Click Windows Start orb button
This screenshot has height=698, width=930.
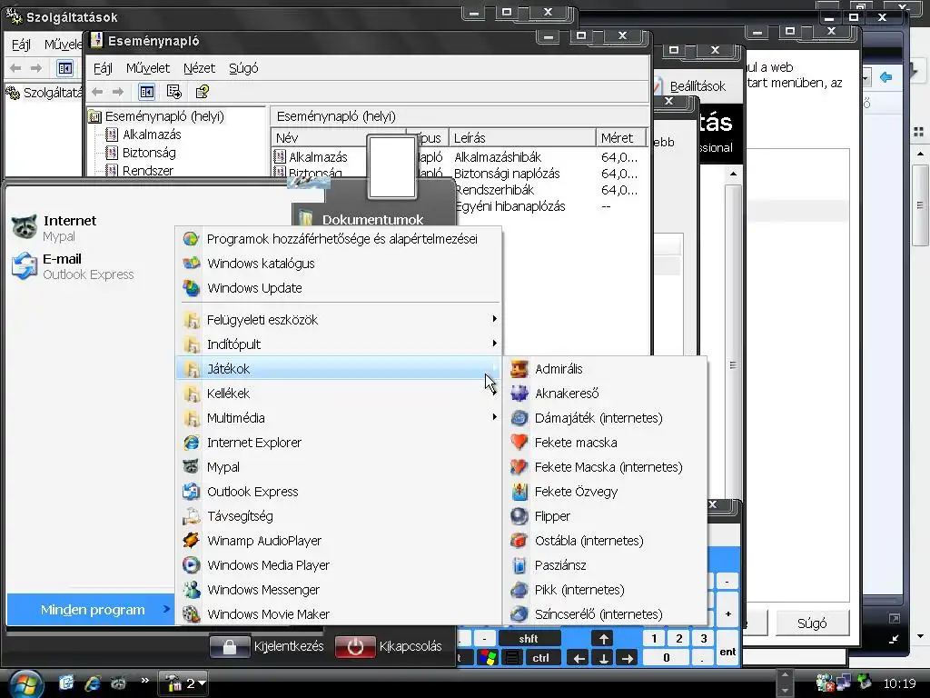(x=25, y=684)
